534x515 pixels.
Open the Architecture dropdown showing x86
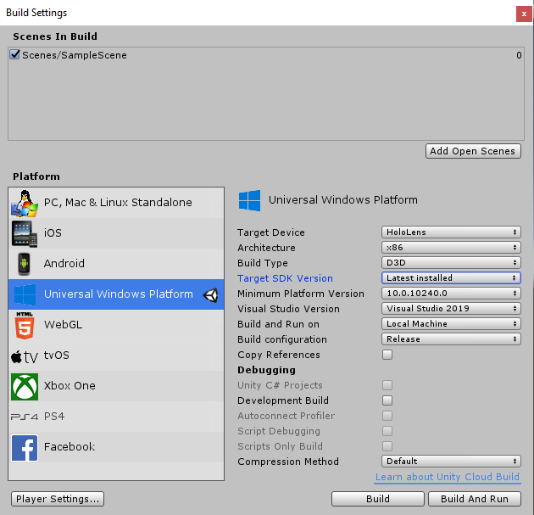coord(451,248)
